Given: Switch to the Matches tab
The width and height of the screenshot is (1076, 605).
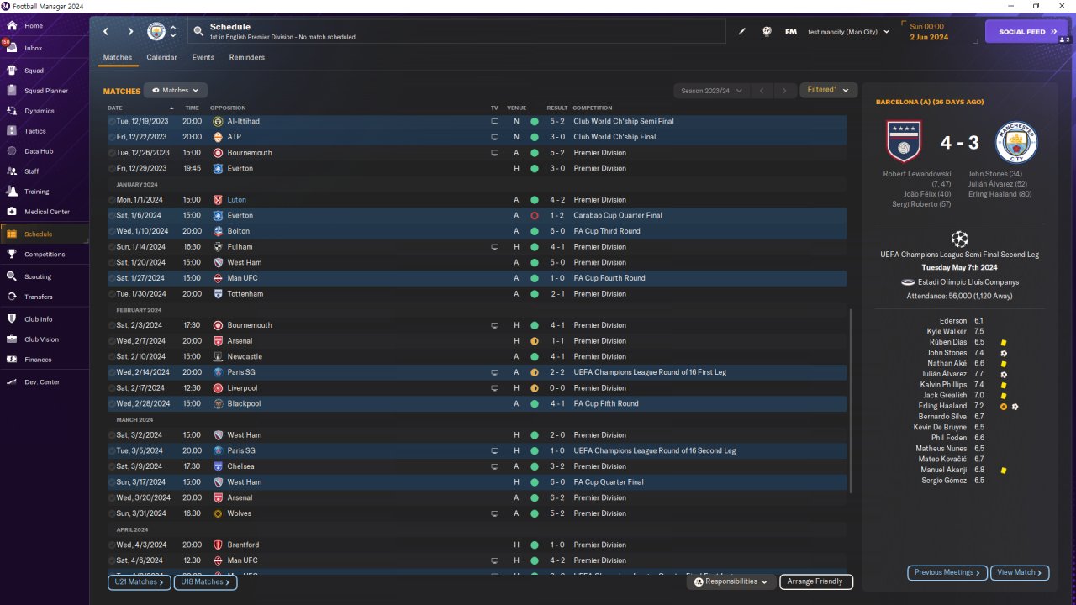Looking at the screenshot, I should point(118,58).
